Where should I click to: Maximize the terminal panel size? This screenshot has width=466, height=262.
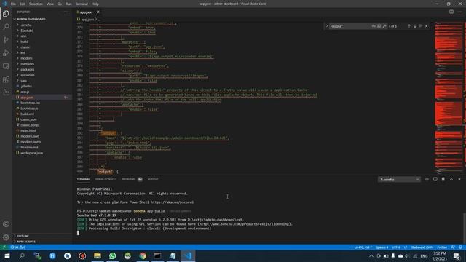coord(451,179)
